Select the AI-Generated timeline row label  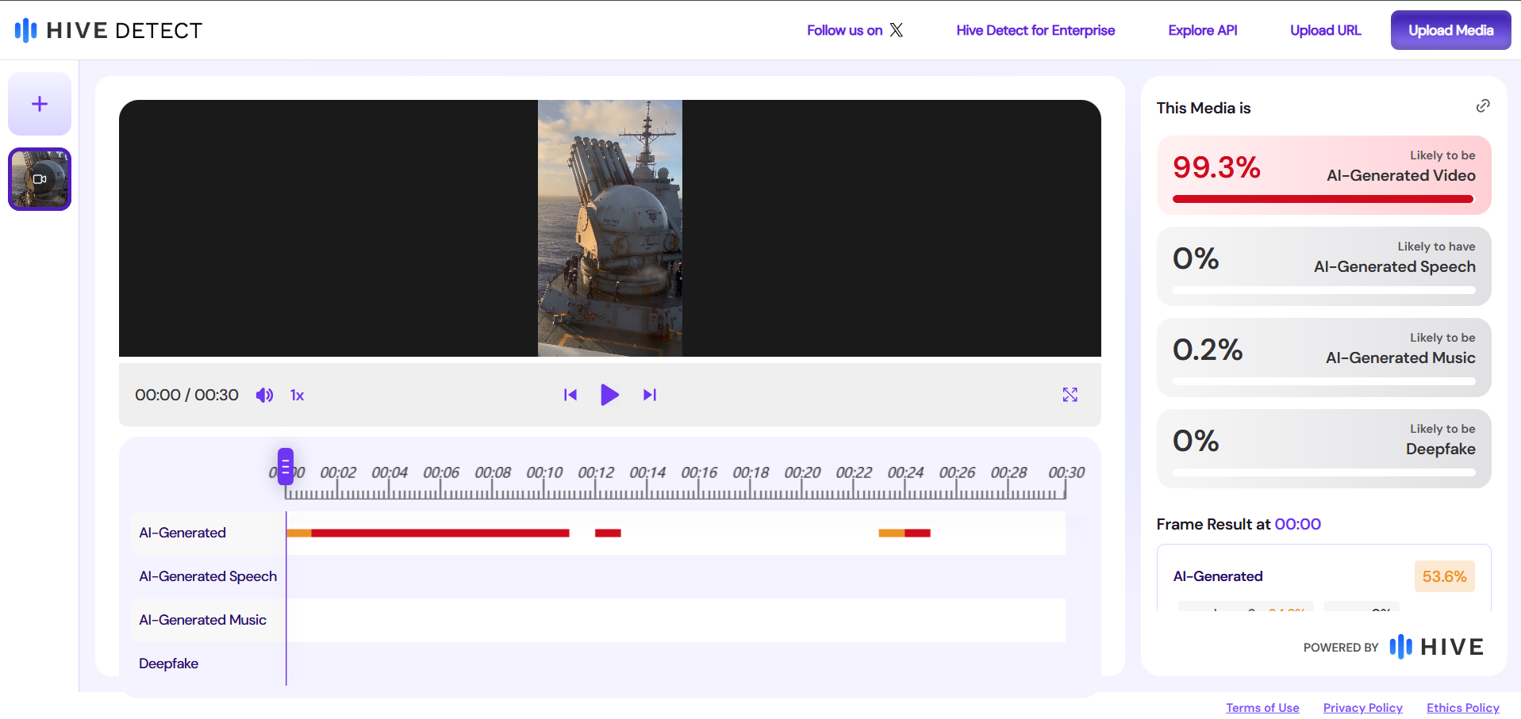coord(182,533)
